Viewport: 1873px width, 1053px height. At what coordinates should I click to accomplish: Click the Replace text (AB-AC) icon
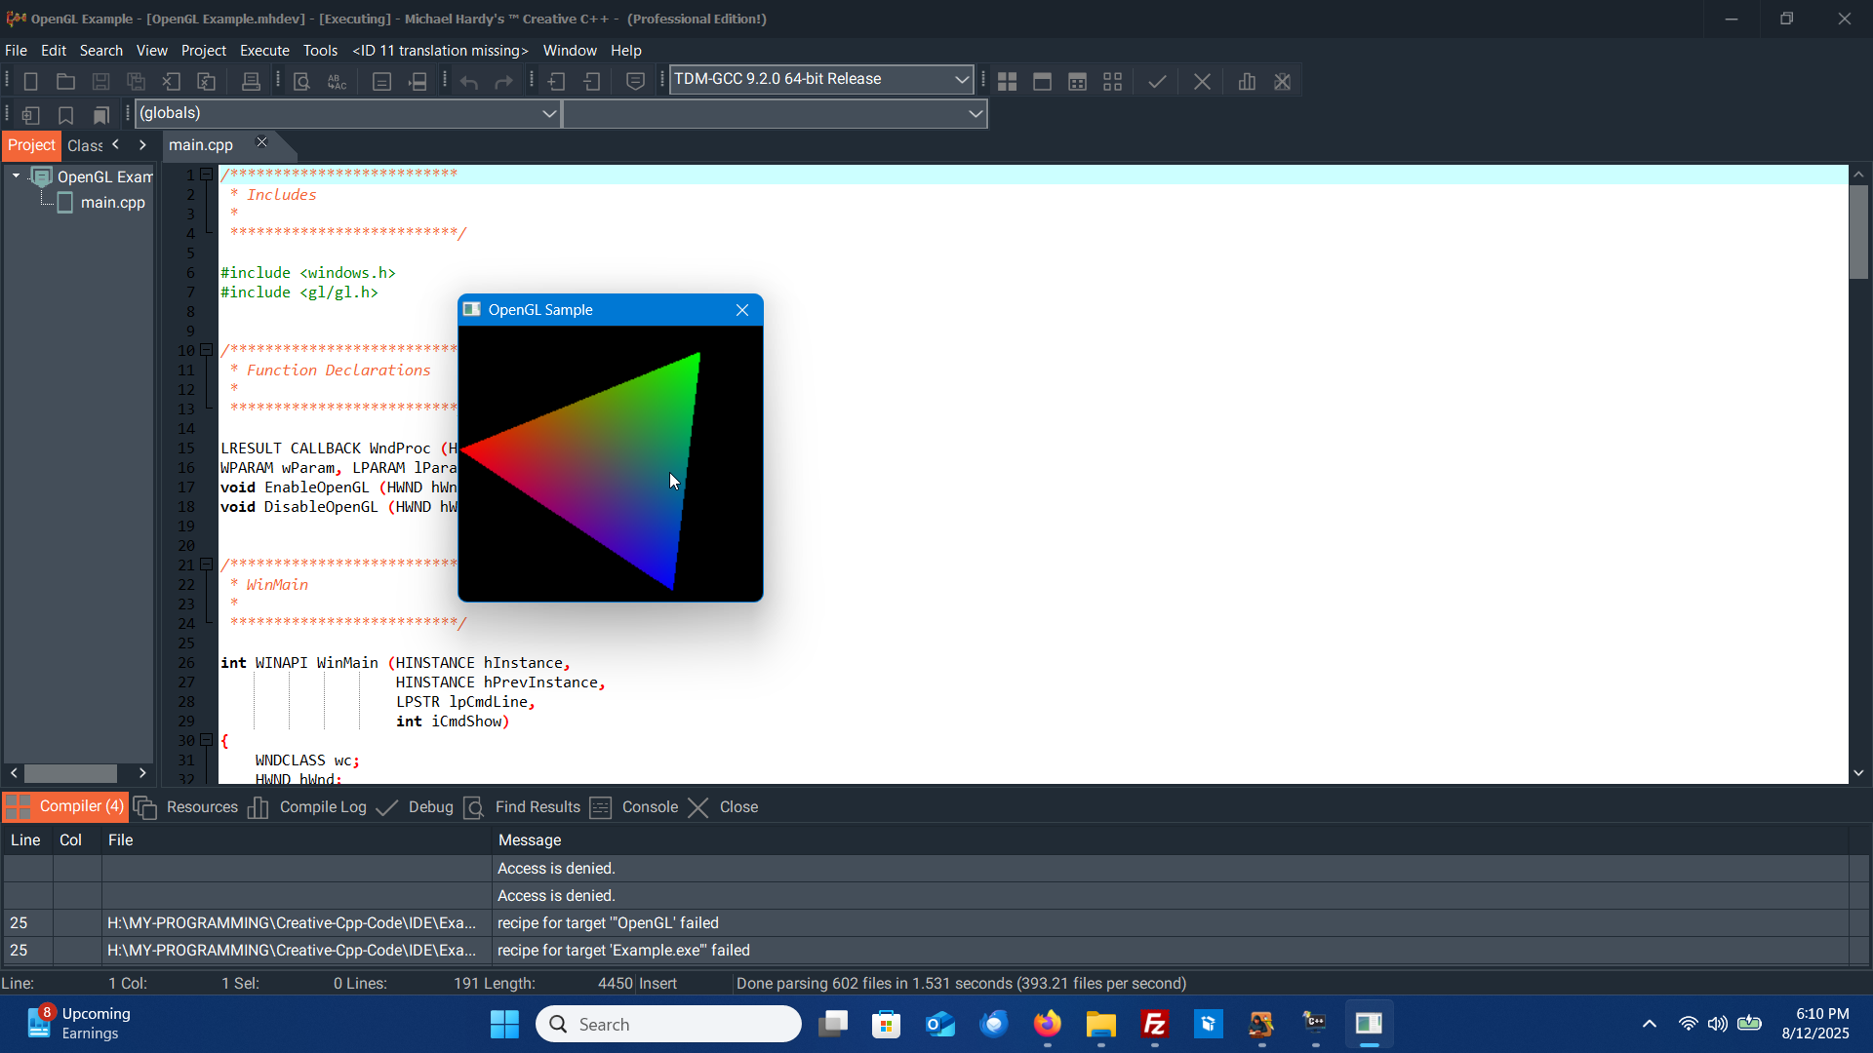pos(337,82)
